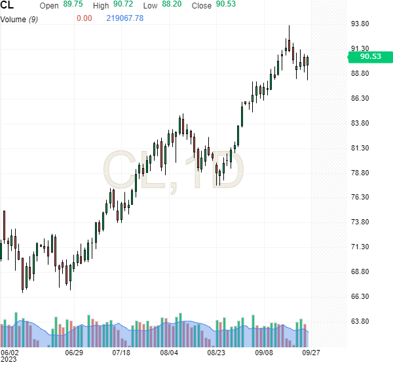The image size is (393, 365).
Task: Click the 2023 year label on date axis
Action: pos(9,360)
